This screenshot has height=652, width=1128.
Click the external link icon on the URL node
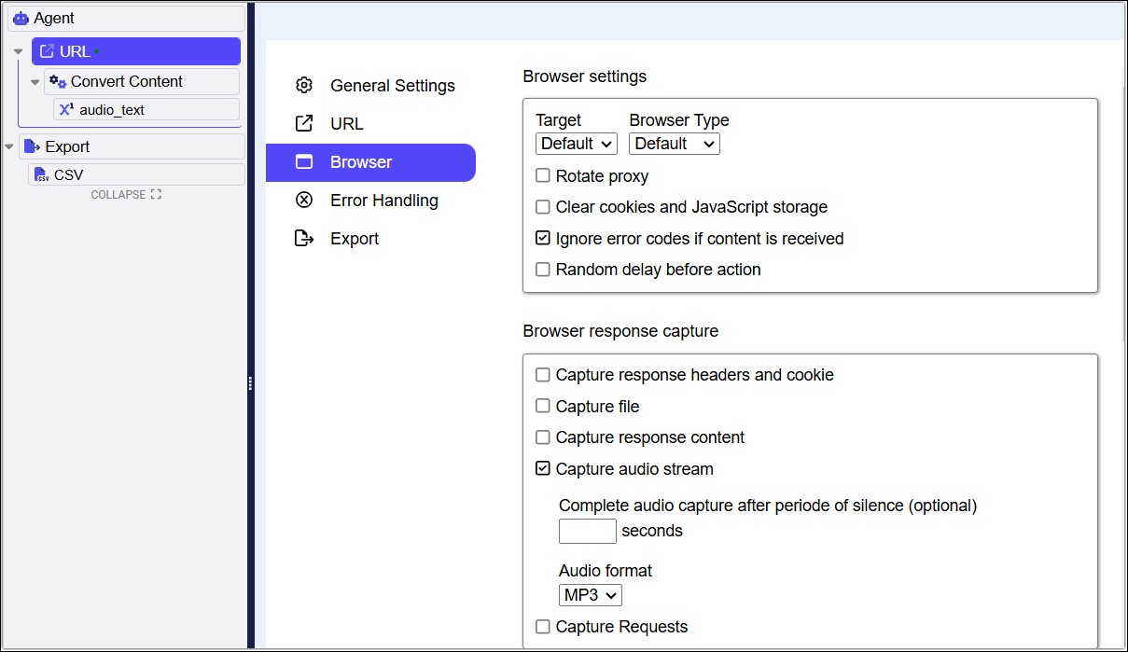click(47, 50)
